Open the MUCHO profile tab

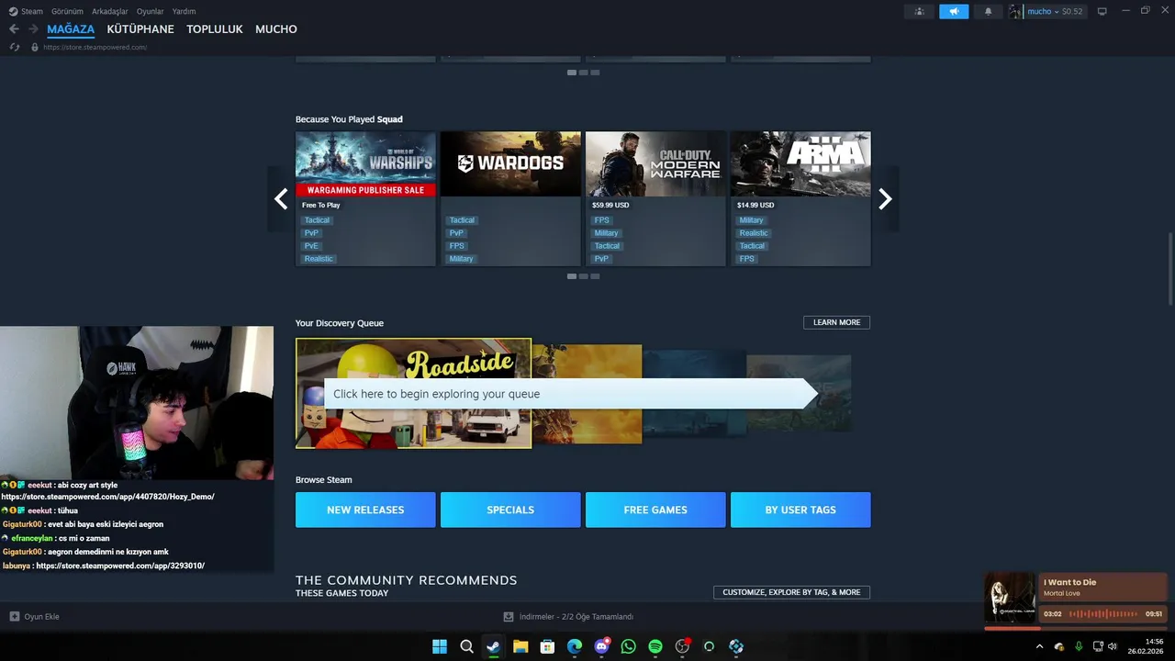pyautogui.click(x=276, y=29)
